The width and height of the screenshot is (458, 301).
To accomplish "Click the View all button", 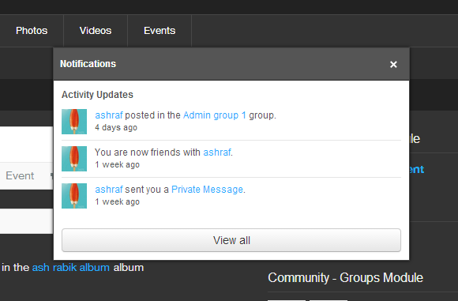I will pyautogui.click(x=231, y=240).
